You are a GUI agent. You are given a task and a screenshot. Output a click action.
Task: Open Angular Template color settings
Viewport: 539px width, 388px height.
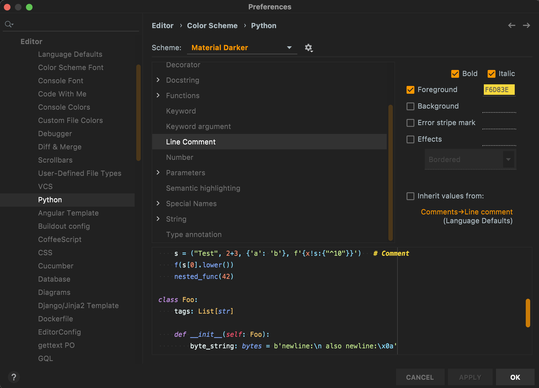click(x=68, y=213)
